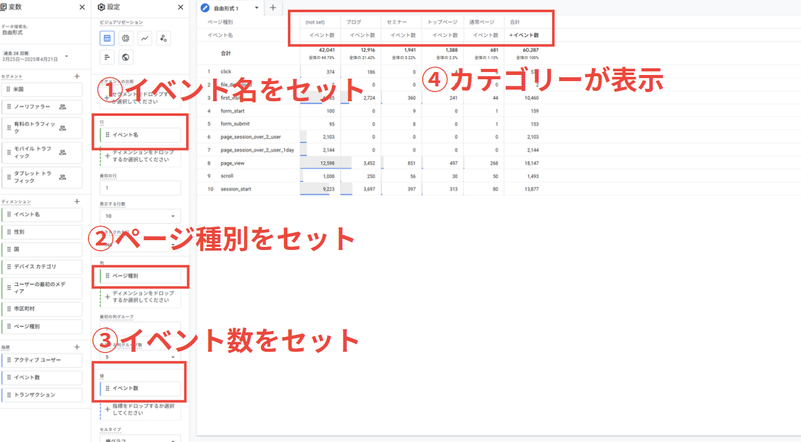Click the セミナー column header
The height and width of the screenshot is (442, 801).
pos(397,22)
